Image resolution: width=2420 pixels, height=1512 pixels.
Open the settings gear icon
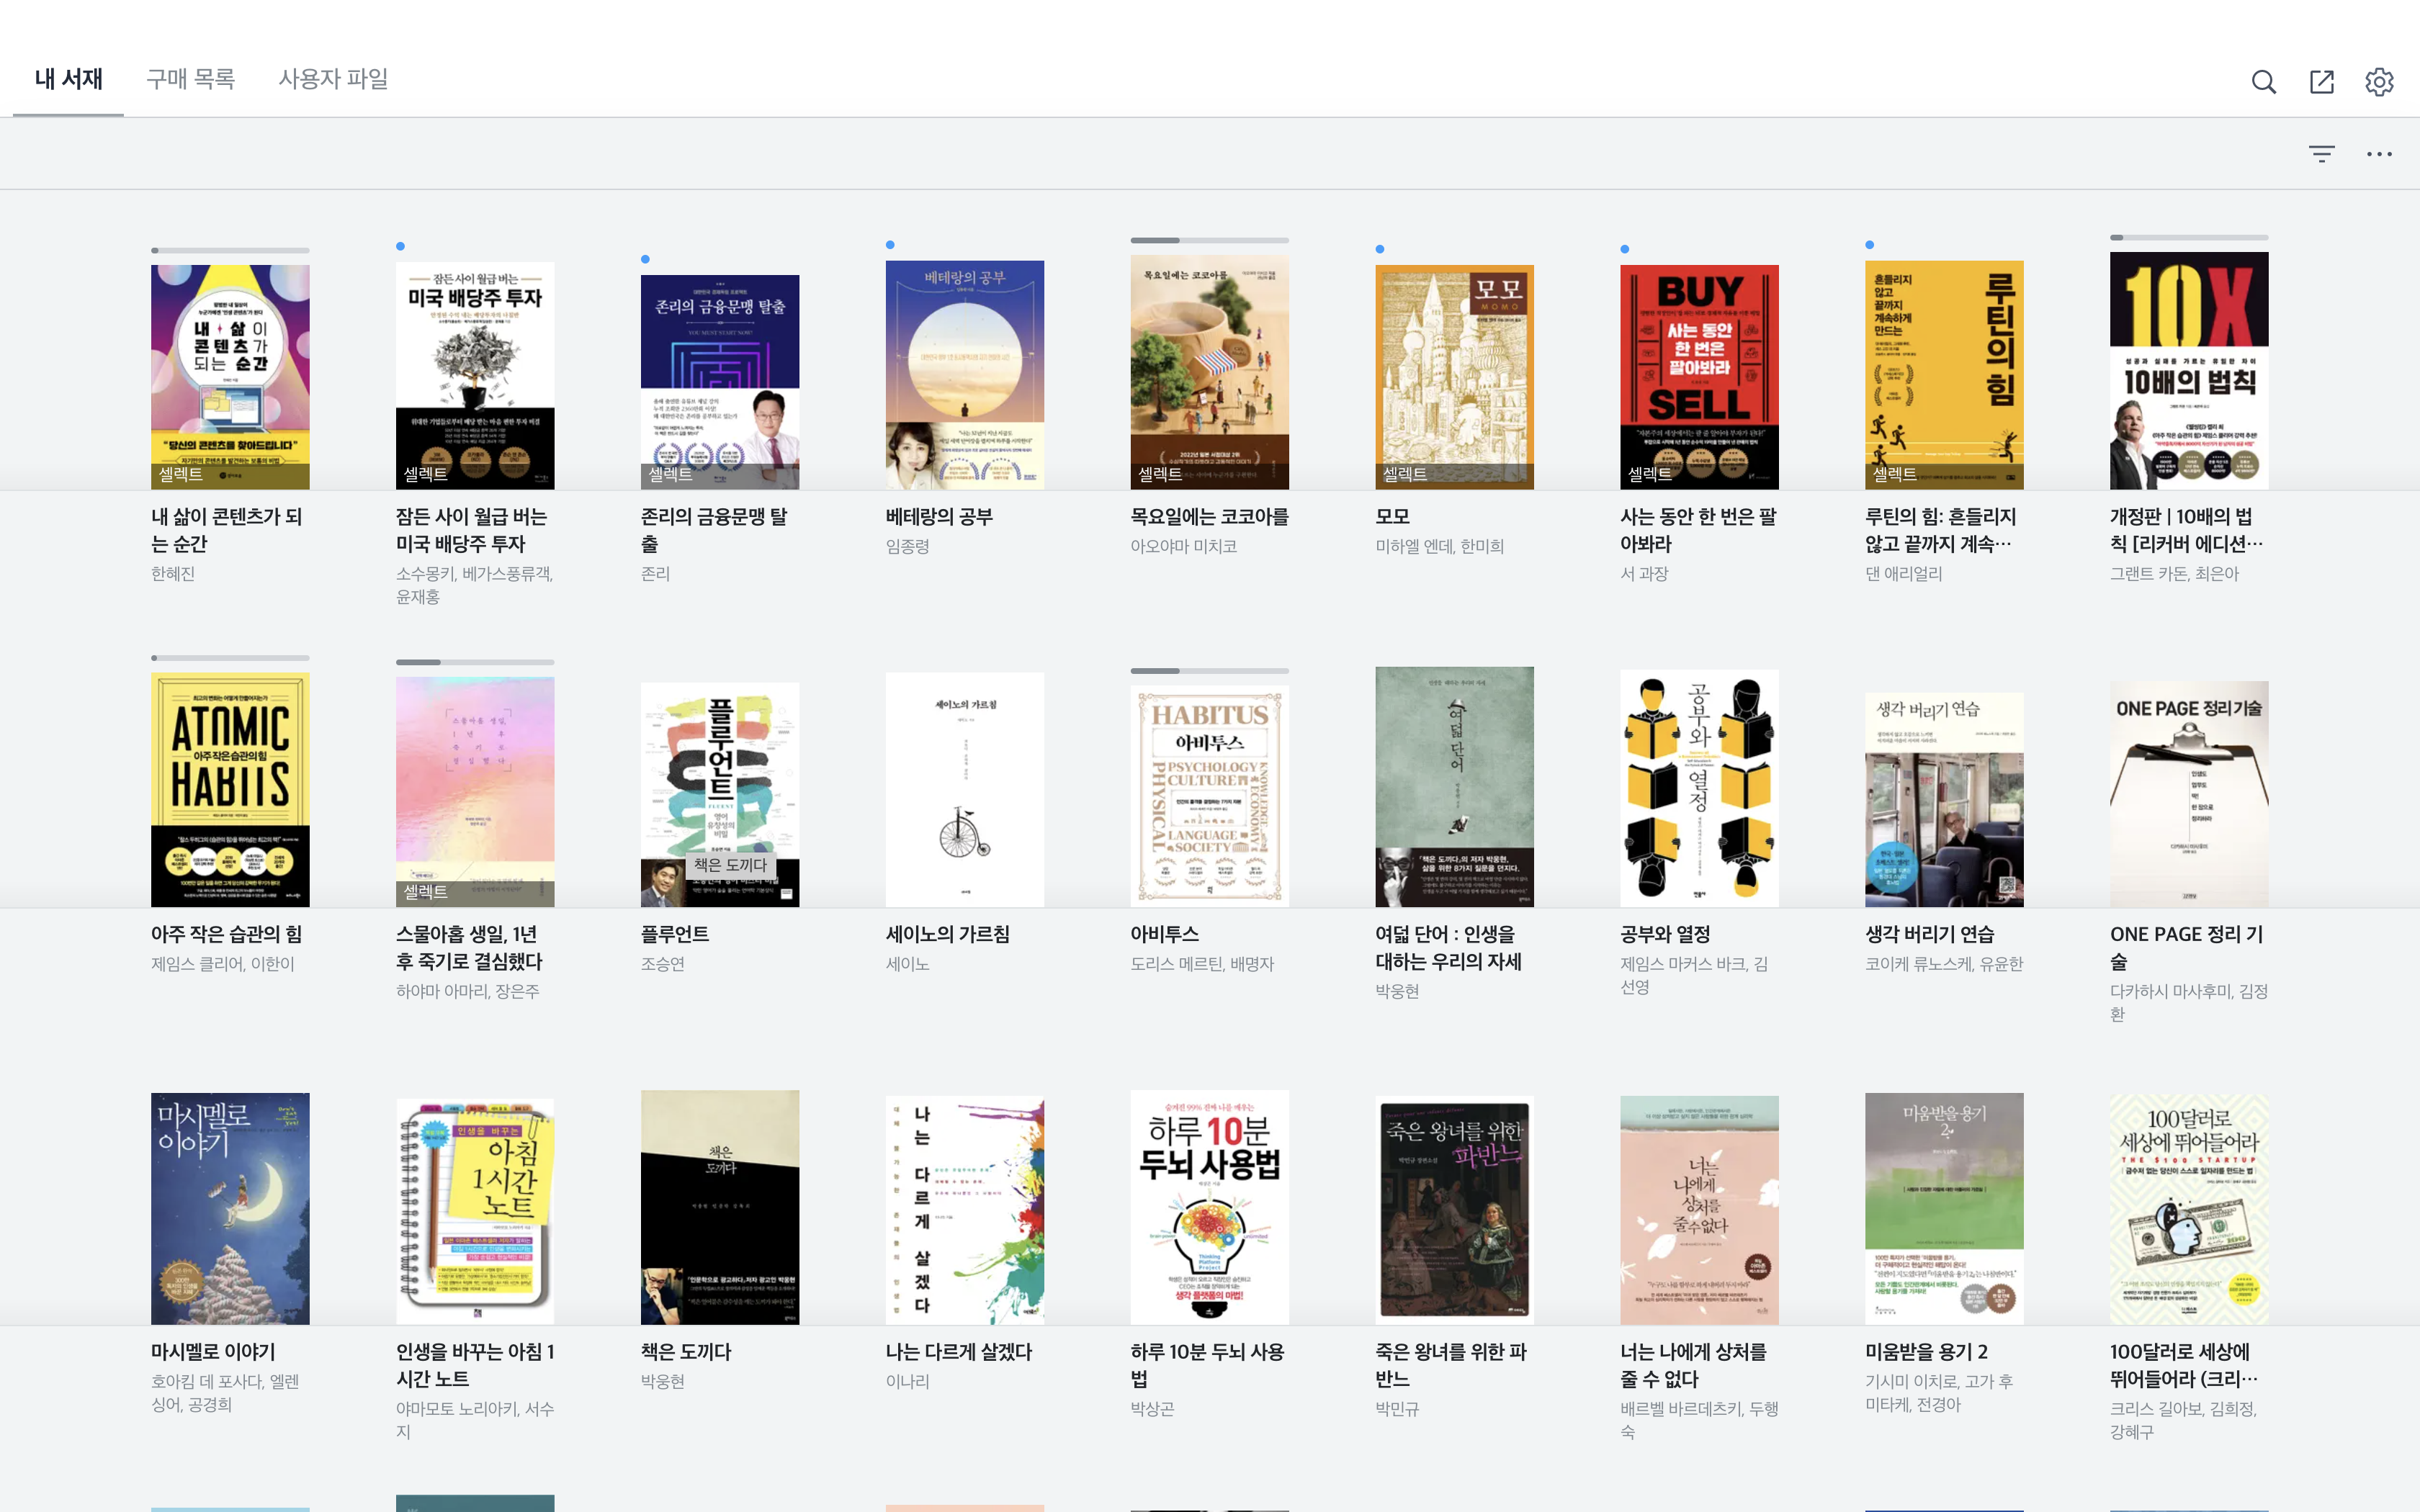tap(2379, 81)
